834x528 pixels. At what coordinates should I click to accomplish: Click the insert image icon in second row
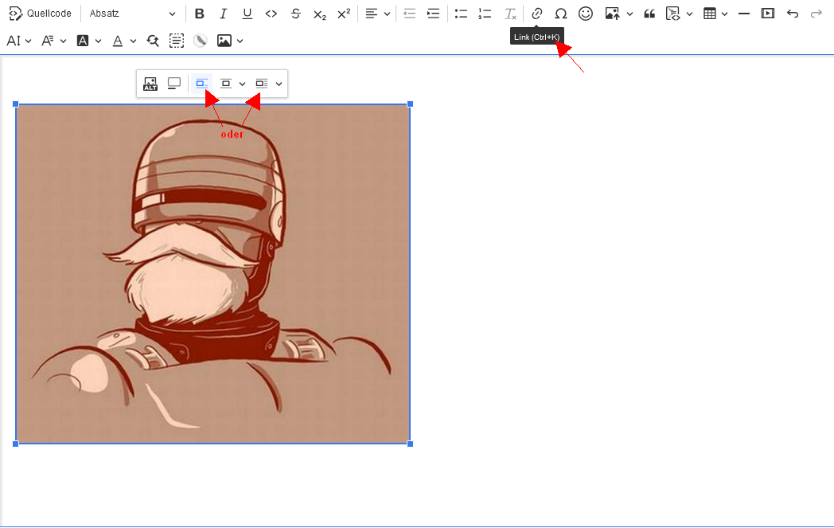[x=224, y=41]
